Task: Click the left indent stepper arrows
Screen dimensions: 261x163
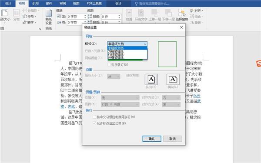Action: pos(85,17)
